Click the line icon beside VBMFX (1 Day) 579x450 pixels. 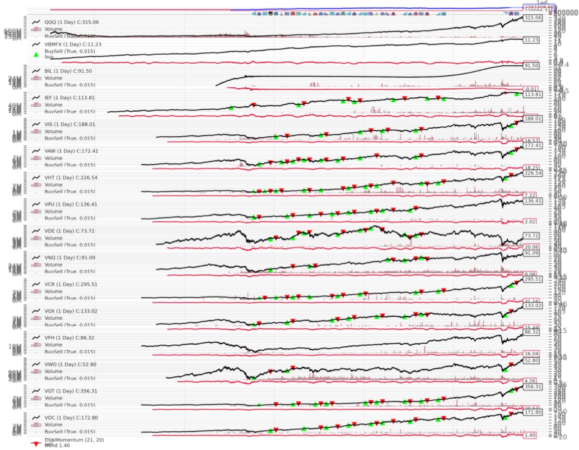(36, 44)
